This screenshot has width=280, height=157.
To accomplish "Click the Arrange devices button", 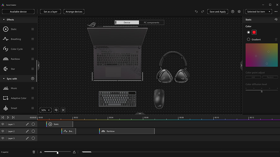I will (74, 12).
